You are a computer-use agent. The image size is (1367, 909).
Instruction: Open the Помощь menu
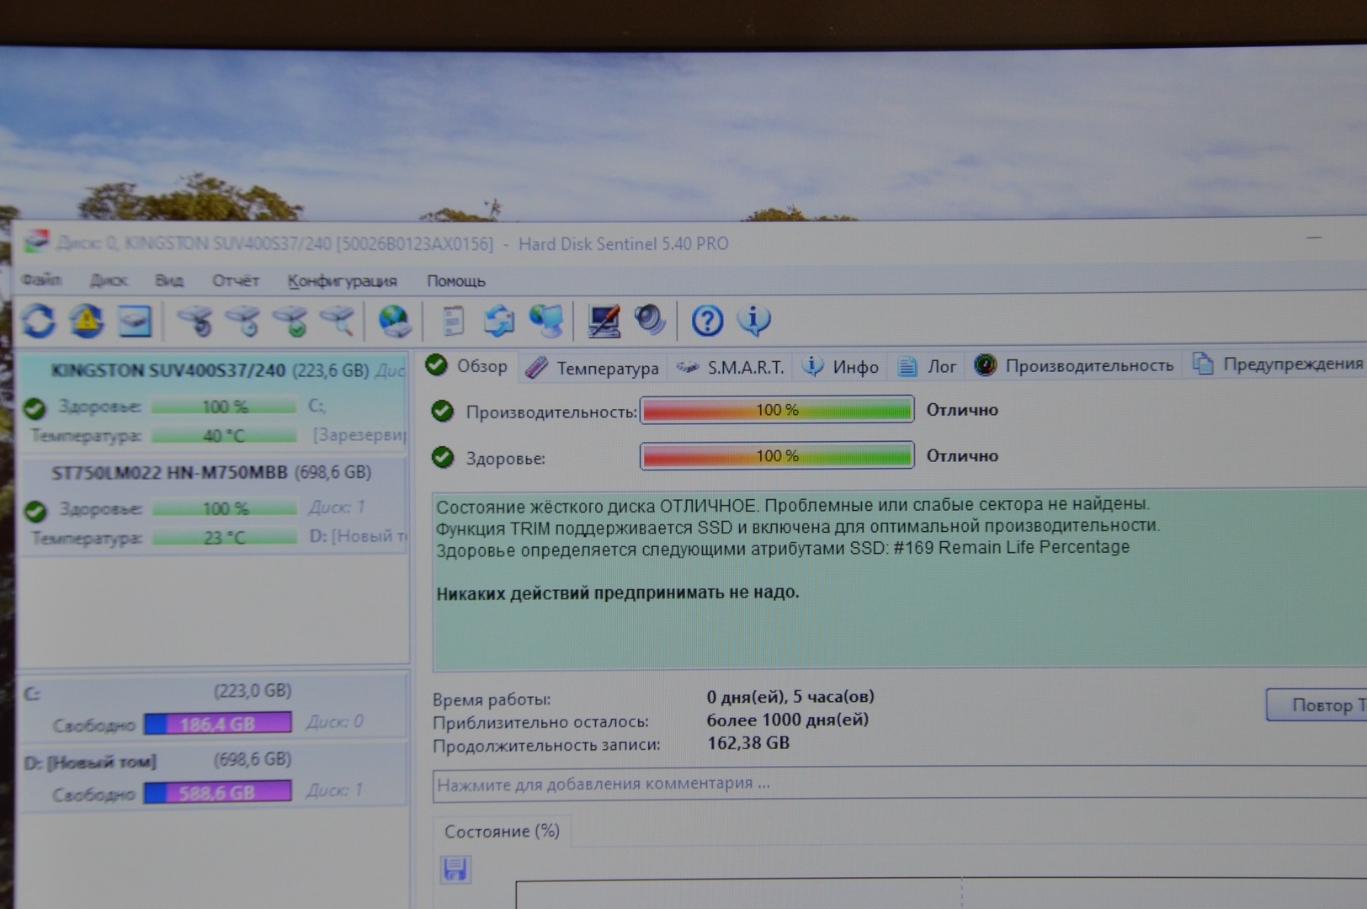(455, 281)
